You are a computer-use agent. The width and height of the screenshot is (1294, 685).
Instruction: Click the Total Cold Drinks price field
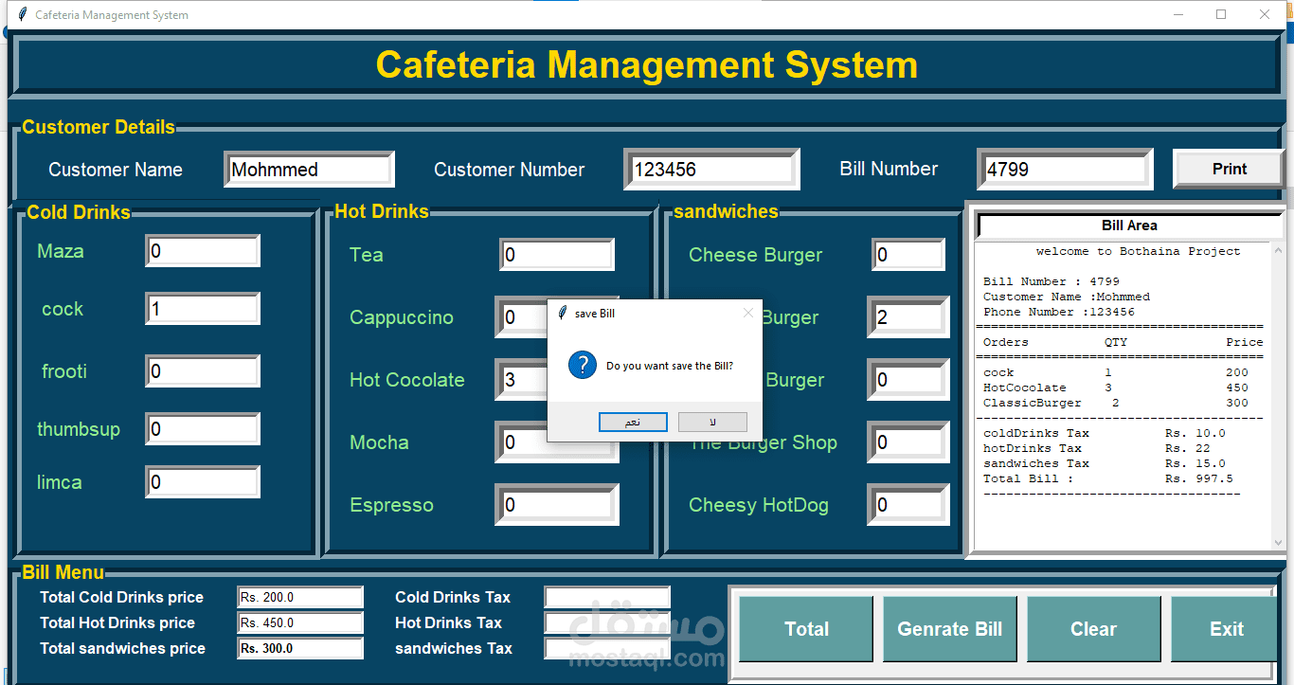coord(300,597)
